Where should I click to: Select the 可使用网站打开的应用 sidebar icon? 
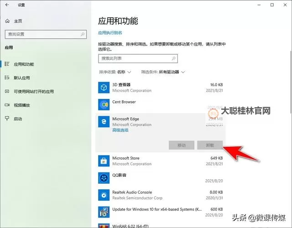(7, 91)
